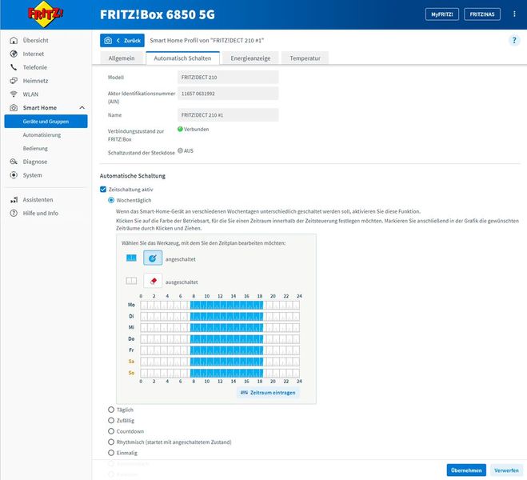Click Sunday (So) blue schedule bar
The width and height of the screenshot is (527, 480).
pos(226,373)
